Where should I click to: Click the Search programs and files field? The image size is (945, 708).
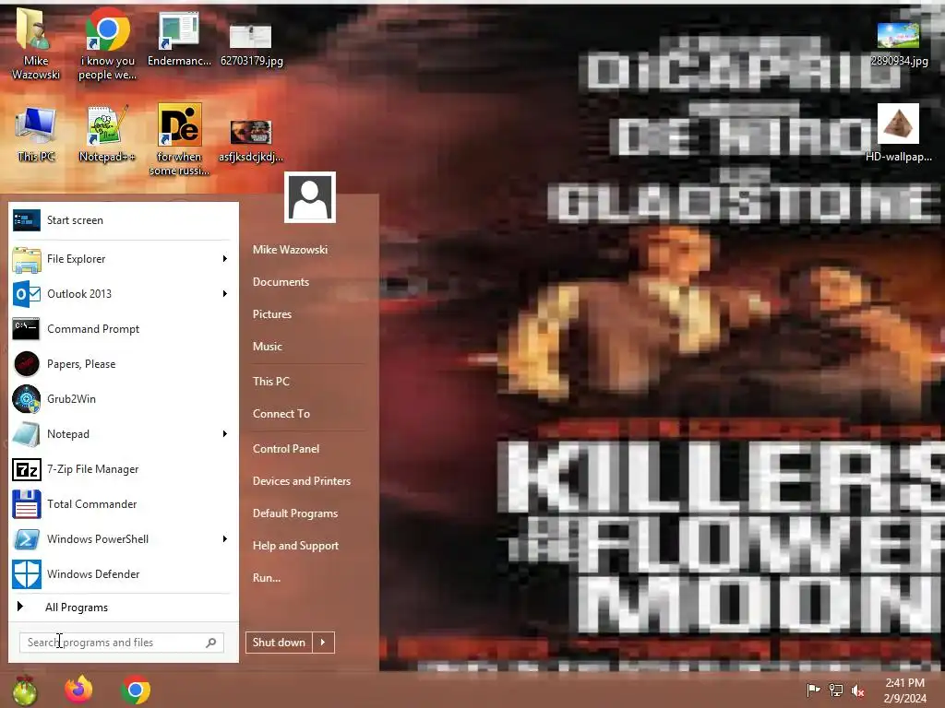click(x=122, y=643)
